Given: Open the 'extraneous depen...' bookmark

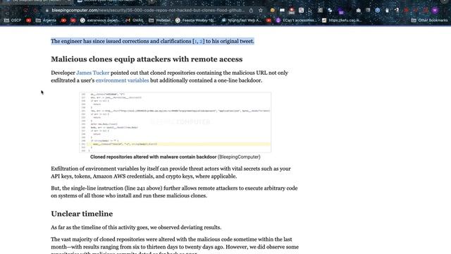Looking at the screenshot, I should point(99,20).
